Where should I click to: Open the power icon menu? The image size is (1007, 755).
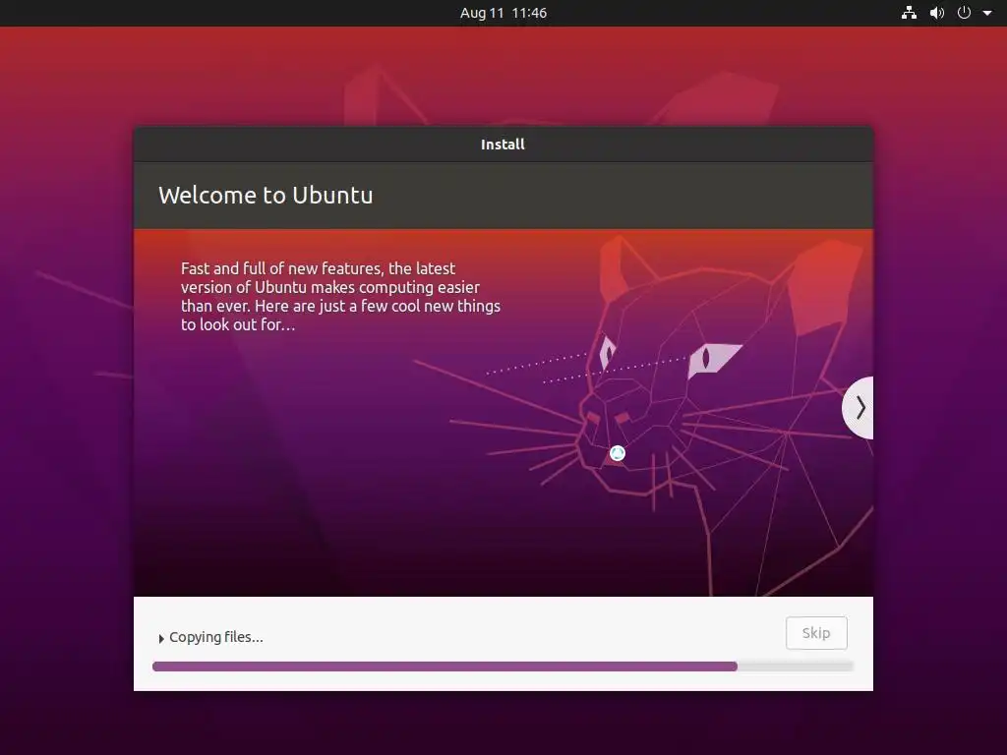[964, 13]
